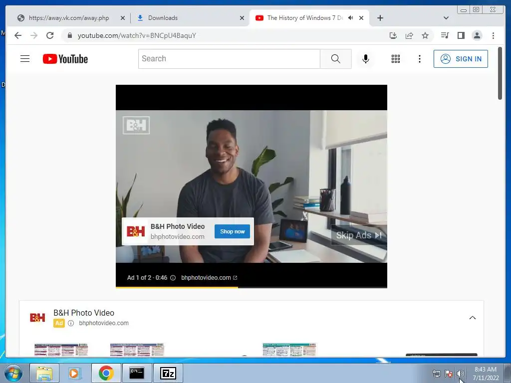Click the page vertical scrollbar

click(500, 73)
